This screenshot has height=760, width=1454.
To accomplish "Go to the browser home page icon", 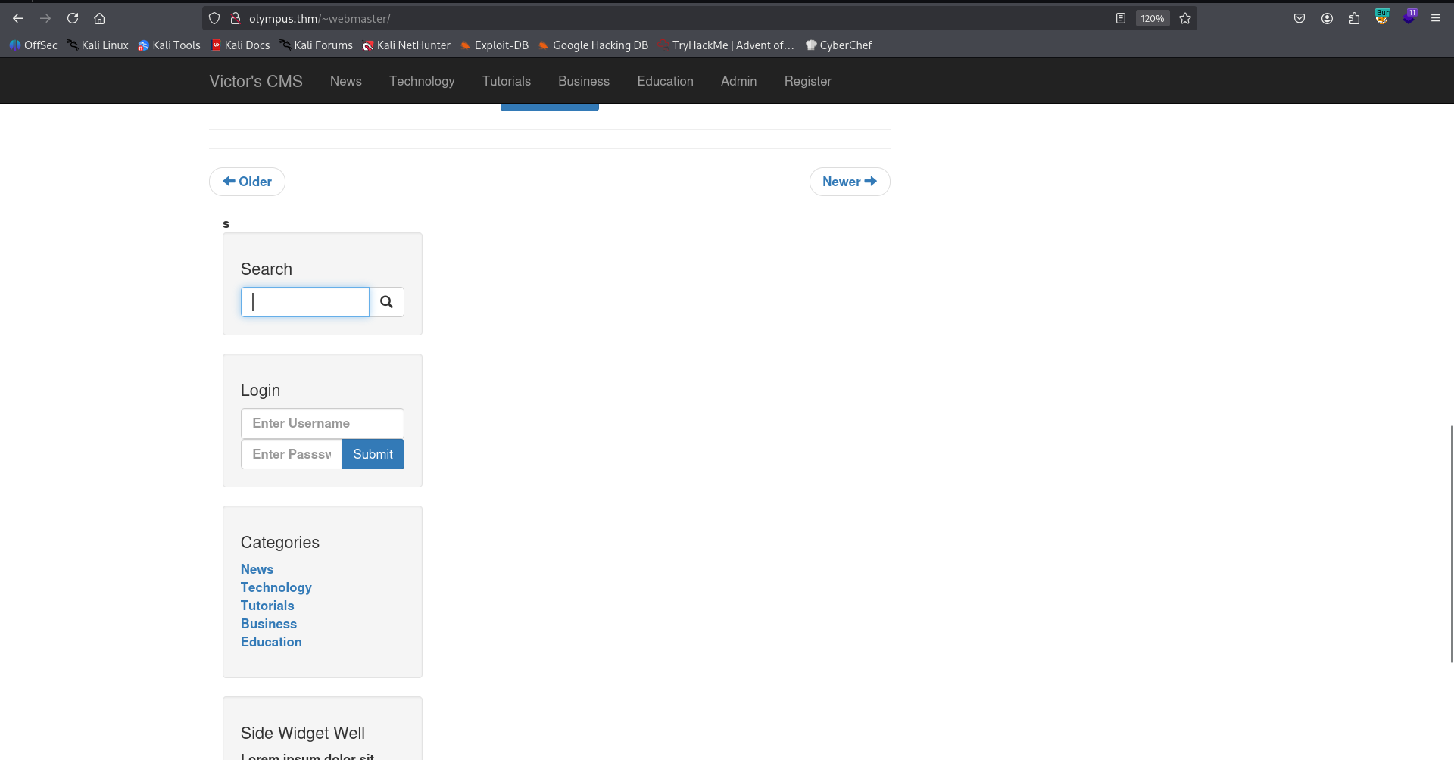I will pos(99,18).
